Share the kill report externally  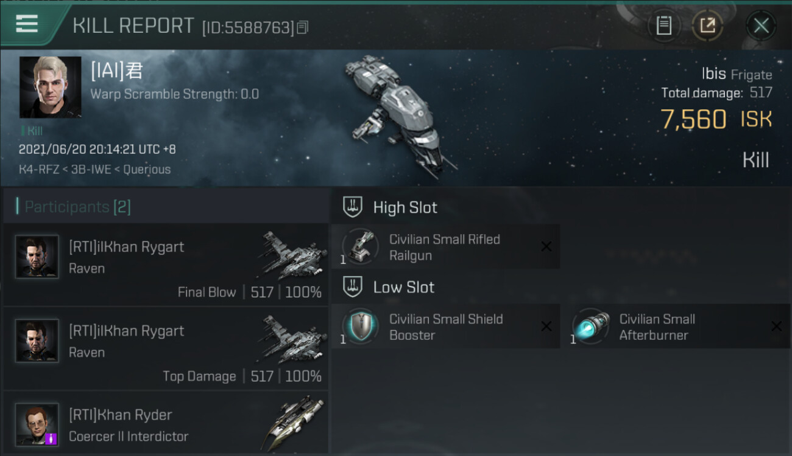click(x=707, y=26)
